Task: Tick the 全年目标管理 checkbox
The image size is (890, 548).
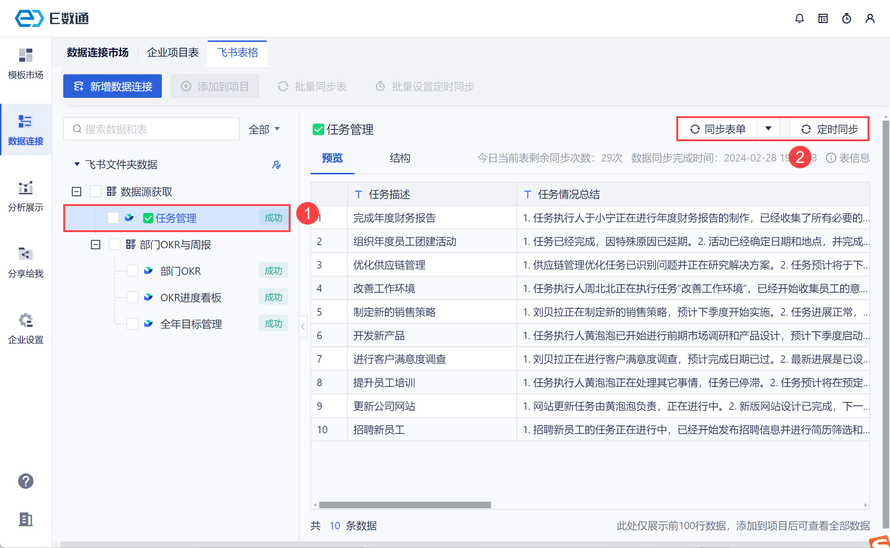Action: pyautogui.click(x=132, y=324)
